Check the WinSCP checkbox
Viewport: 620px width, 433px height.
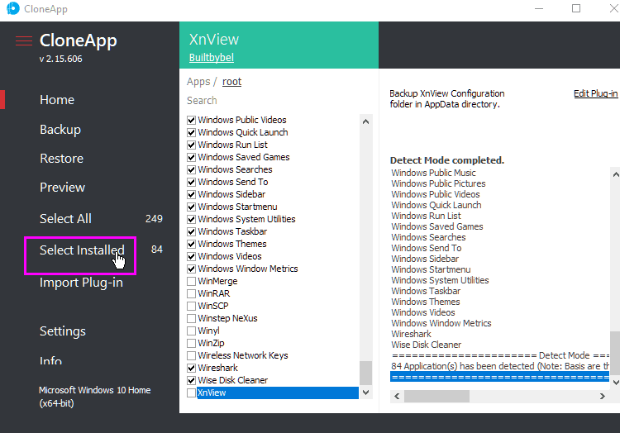192,306
